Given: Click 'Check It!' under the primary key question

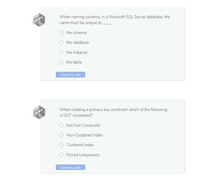Looking at the screenshot, I should (70, 167).
